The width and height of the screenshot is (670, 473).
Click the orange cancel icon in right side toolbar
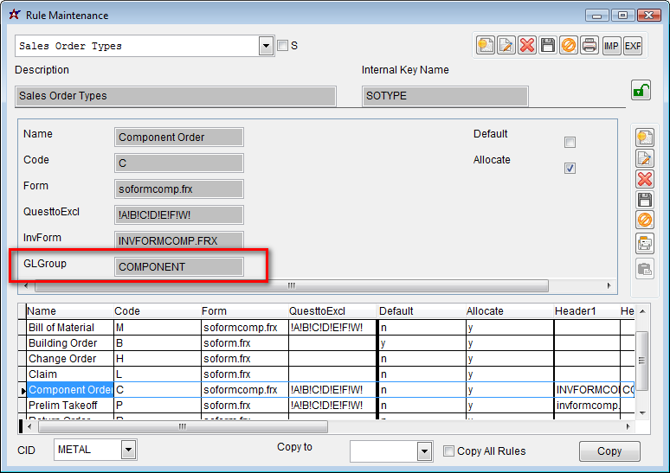(644, 221)
